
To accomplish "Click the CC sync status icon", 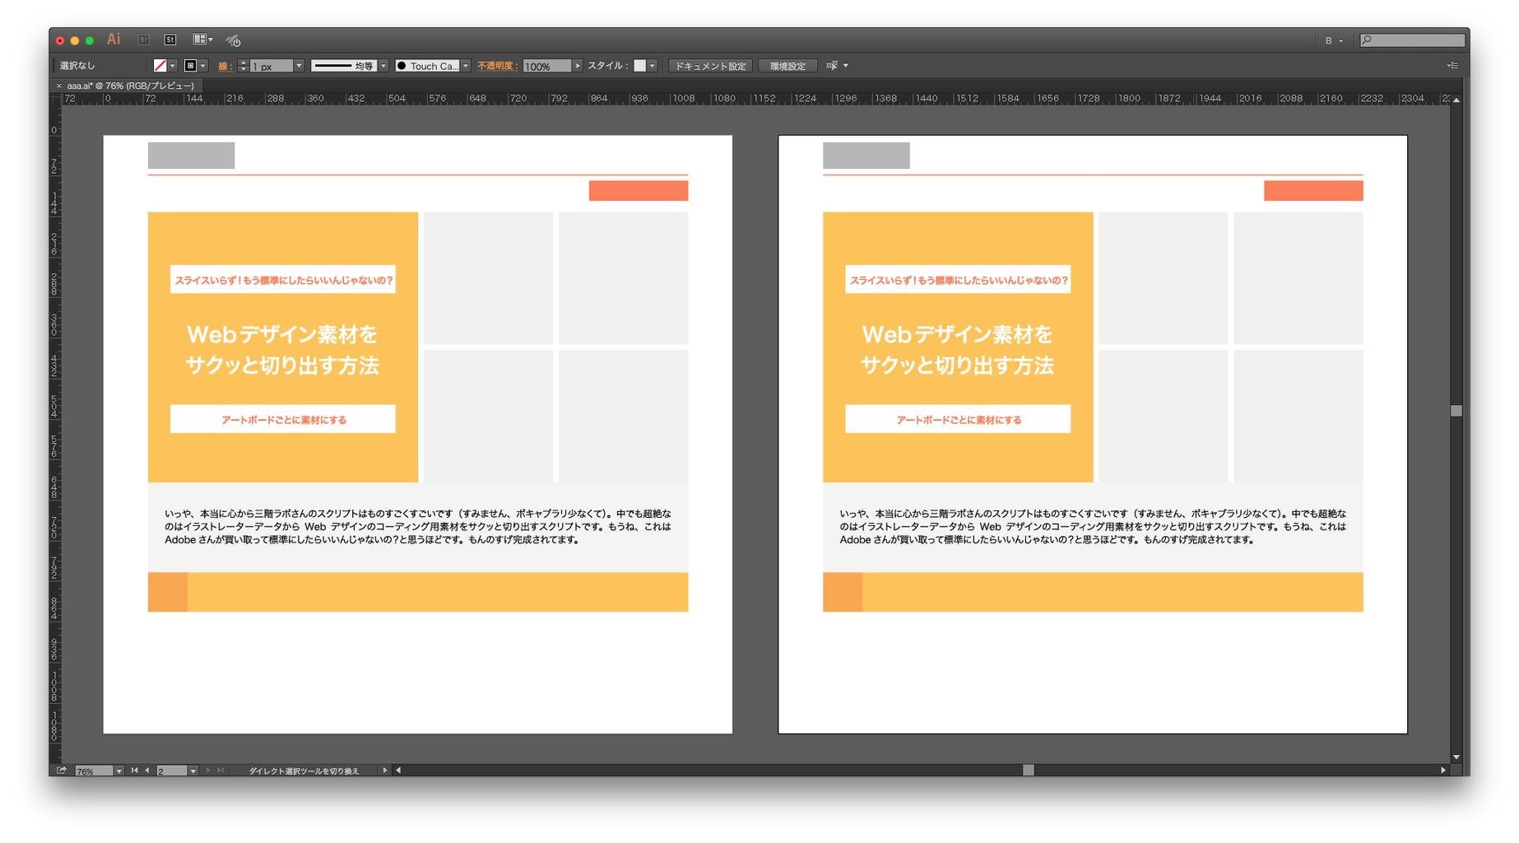I will (x=233, y=40).
